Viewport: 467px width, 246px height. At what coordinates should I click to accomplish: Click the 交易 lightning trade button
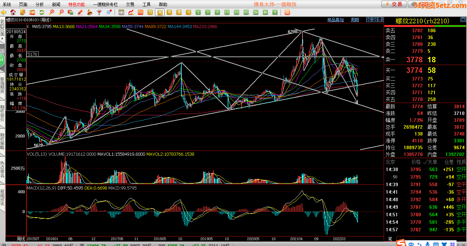(394, 4)
